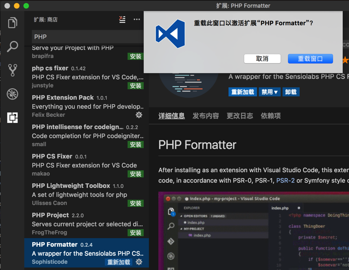Click the blue 重新加载 button in extension details
The image size is (349, 270).
[243, 92]
